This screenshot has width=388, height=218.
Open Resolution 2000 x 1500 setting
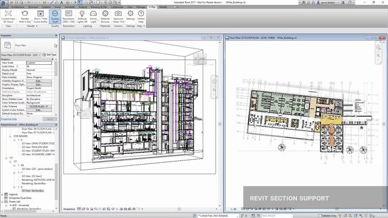pos(69,16)
